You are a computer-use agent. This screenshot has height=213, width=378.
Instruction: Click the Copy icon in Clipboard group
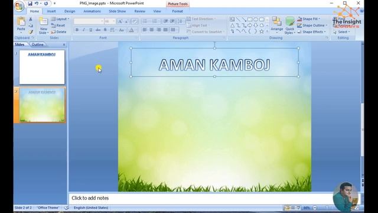(x=31, y=25)
